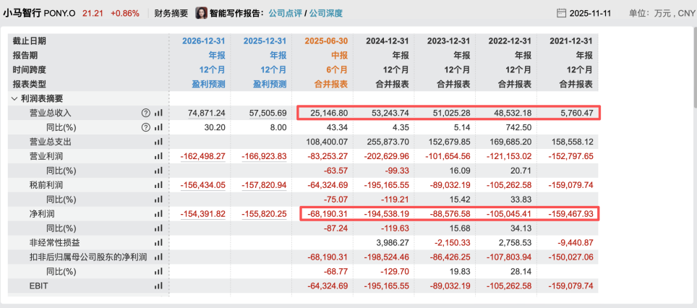Open chart icon for EBIT row
This screenshot has height=308, width=697.
(x=158, y=286)
